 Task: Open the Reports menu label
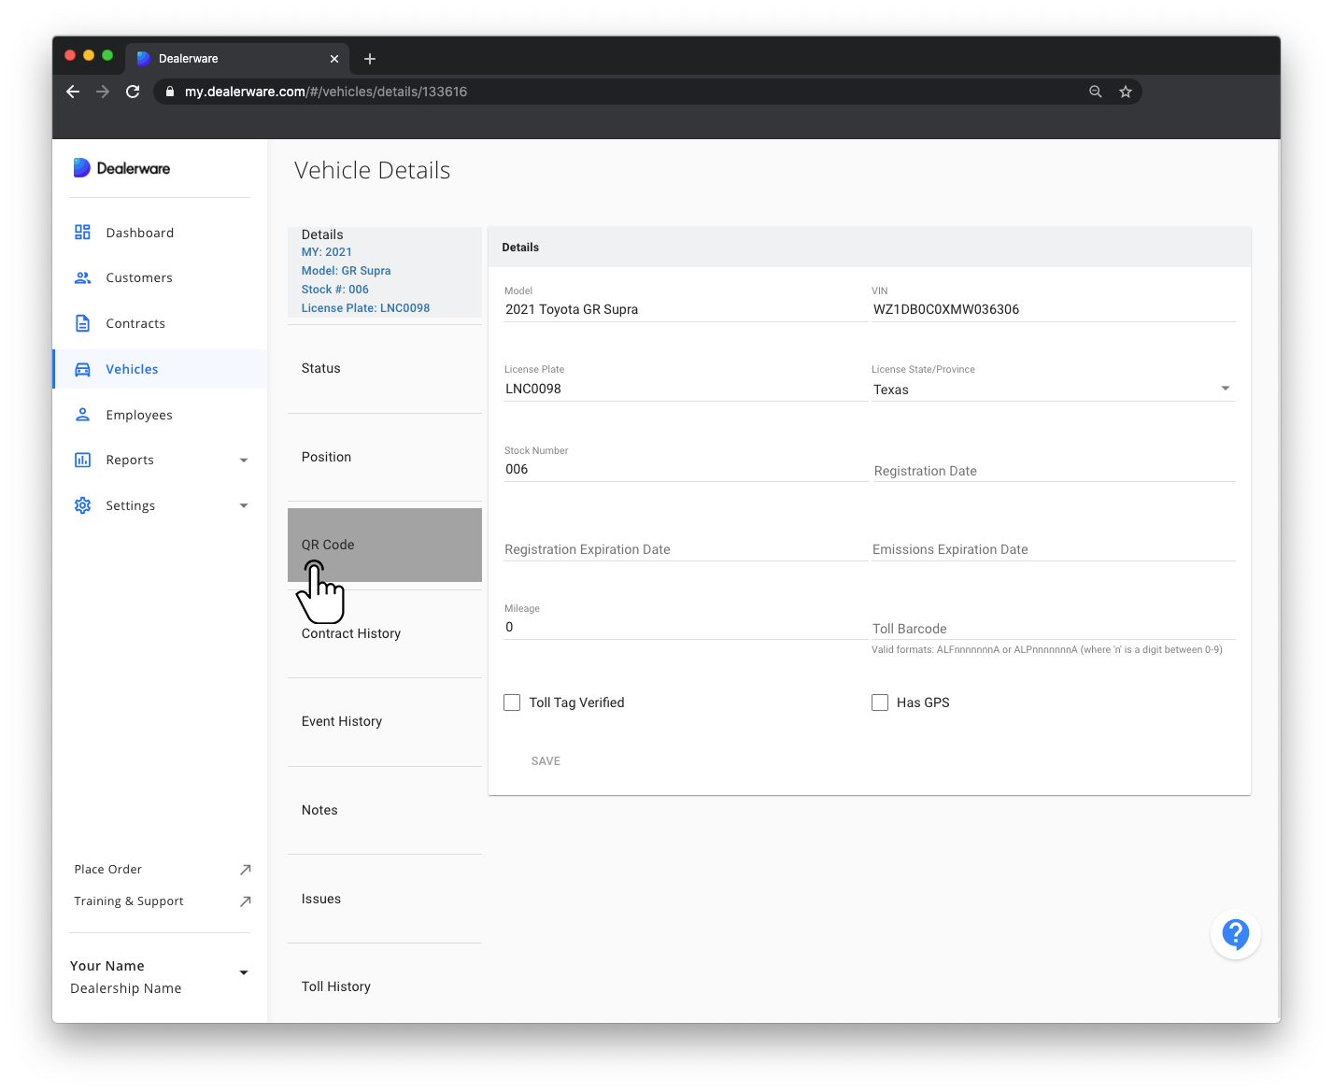(x=130, y=460)
